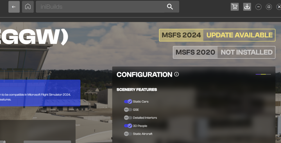
Task: Click the Configuration info icon
Action: 176,74
